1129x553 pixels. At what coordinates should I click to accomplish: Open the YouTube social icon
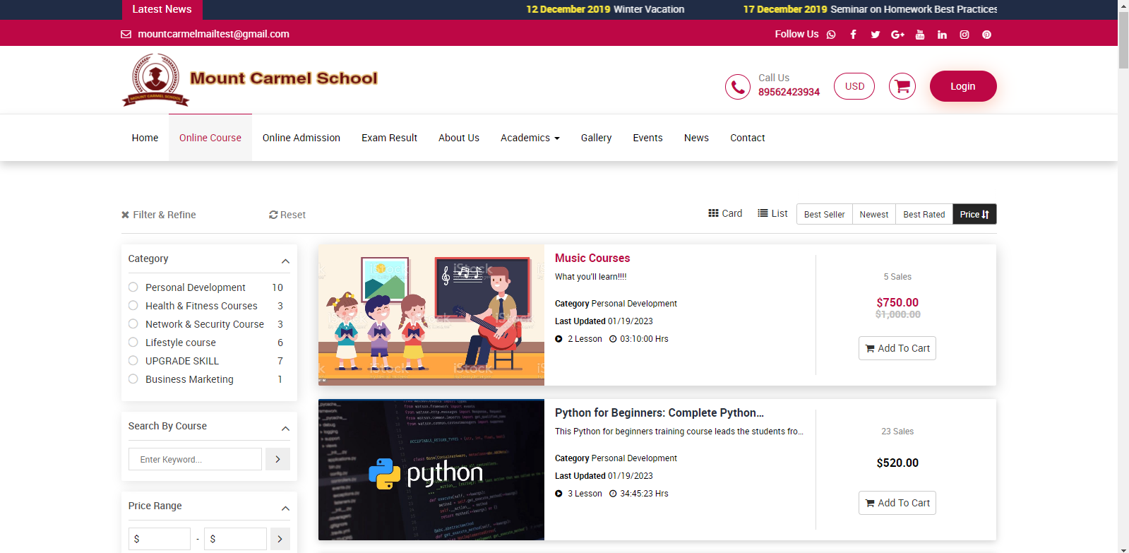[x=919, y=35]
